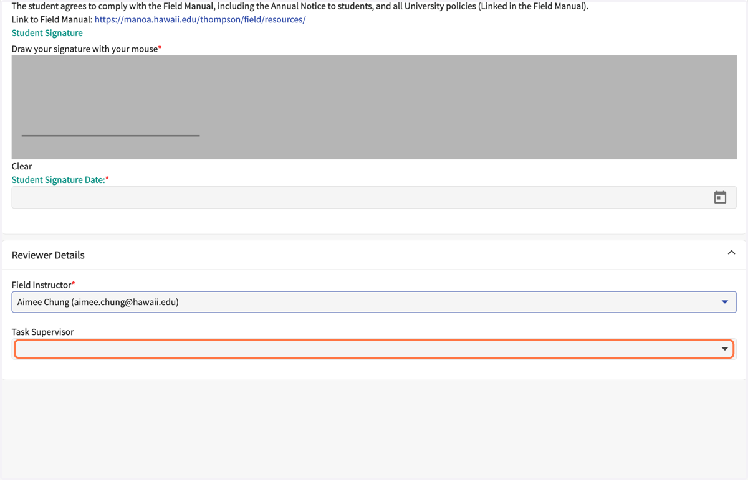Image resolution: width=748 pixels, height=480 pixels.
Task: Click the Student Signature Date field
Action: [374, 197]
